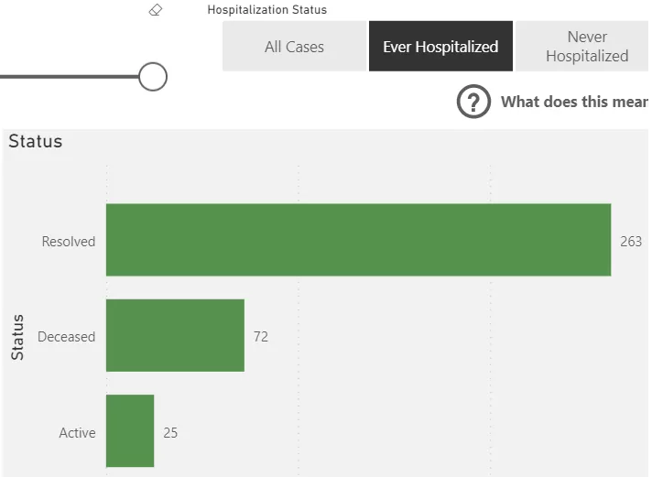Click the 72 data label
Image resolution: width=652 pixels, height=477 pixels.
tap(261, 336)
